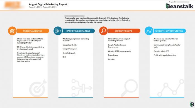This screenshot has height=108, width=195.
Task: Click the faded channel-arrow watermark graphic
Action: click(x=82, y=88)
